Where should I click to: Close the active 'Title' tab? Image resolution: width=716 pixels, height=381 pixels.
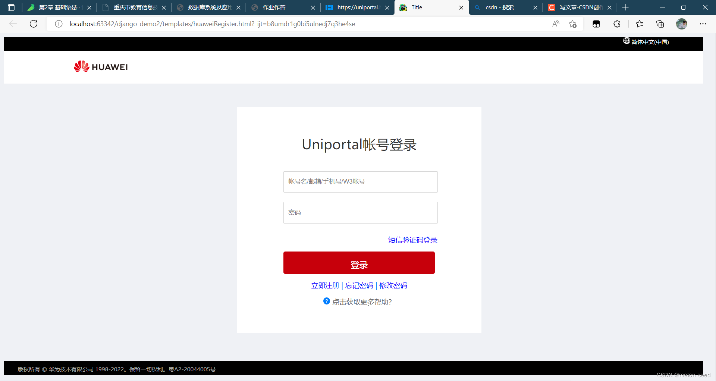point(461,7)
